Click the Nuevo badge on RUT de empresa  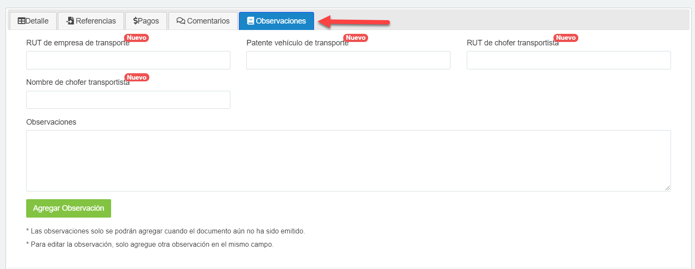coord(136,38)
